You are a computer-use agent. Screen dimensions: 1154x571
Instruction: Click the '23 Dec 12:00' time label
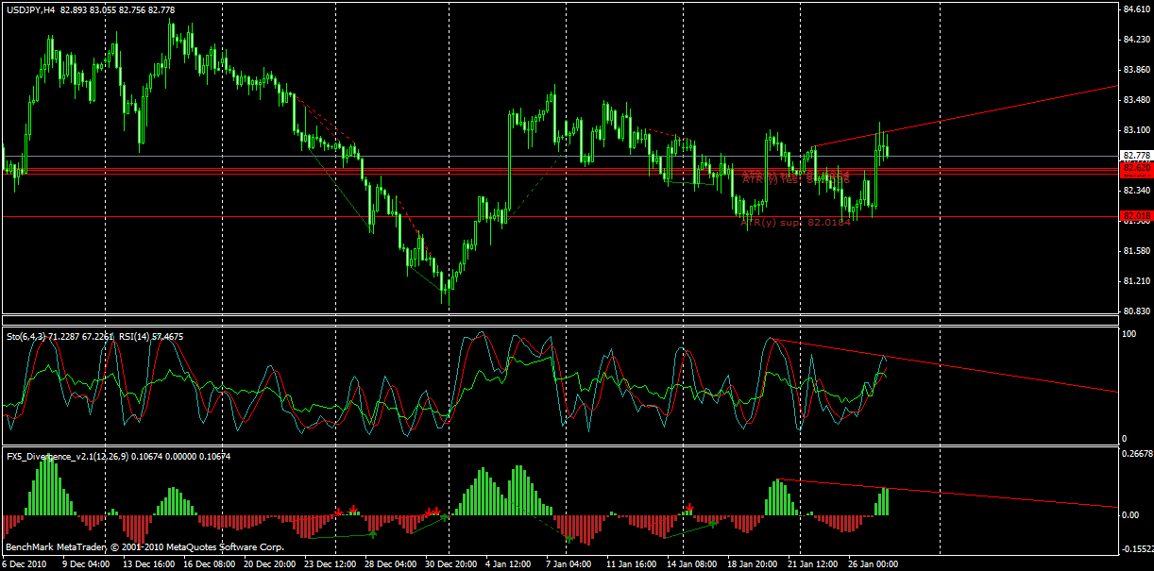(x=331, y=563)
